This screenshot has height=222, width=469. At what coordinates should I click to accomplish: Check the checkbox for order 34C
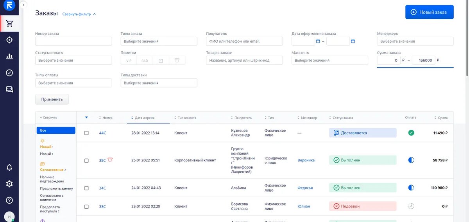(86, 188)
